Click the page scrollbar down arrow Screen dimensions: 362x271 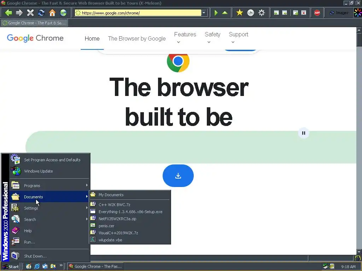tap(359, 252)
